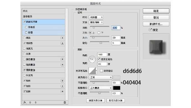Image resolution: width=191 pixels, height=108 pixels.
Task: Click the angle dial control
Action: tap(92, 59)
